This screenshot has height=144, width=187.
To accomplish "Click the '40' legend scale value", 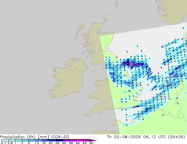I will tap(78, 143).
